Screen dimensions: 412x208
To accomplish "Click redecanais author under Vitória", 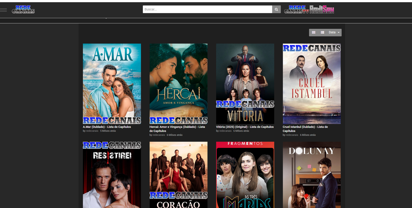I will [226, 131].
